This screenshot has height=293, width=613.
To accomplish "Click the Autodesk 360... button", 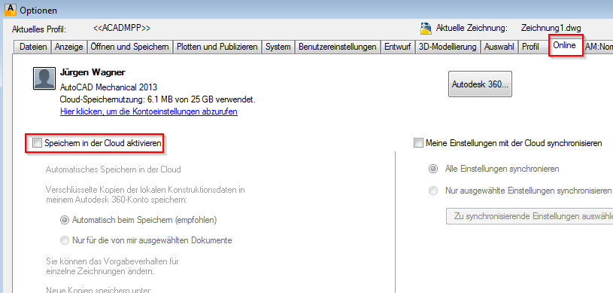I will [480, 84].
